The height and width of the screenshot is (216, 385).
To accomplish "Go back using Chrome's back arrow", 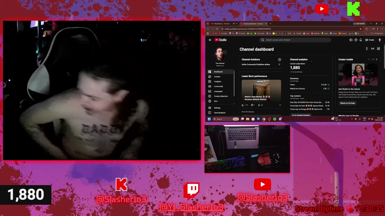I will coord(208,29).
